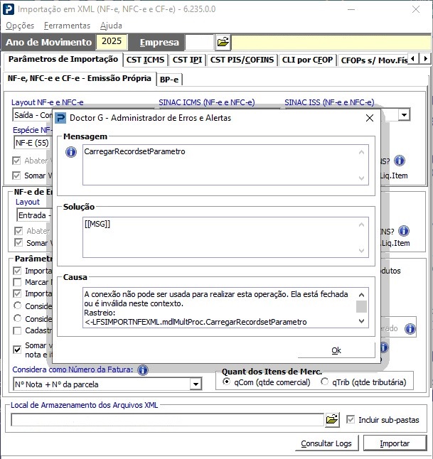This screenshot has width=433, height=459.
Task: Switch to the CST PIS/COFINS tab
Action: coord(242,60)
